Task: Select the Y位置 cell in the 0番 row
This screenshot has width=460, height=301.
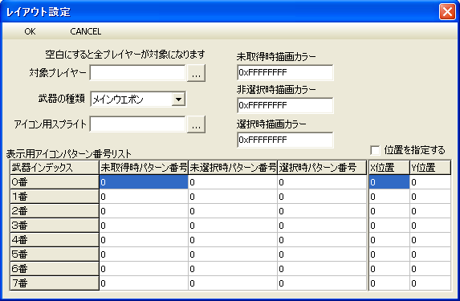Action: click(430, 182)
